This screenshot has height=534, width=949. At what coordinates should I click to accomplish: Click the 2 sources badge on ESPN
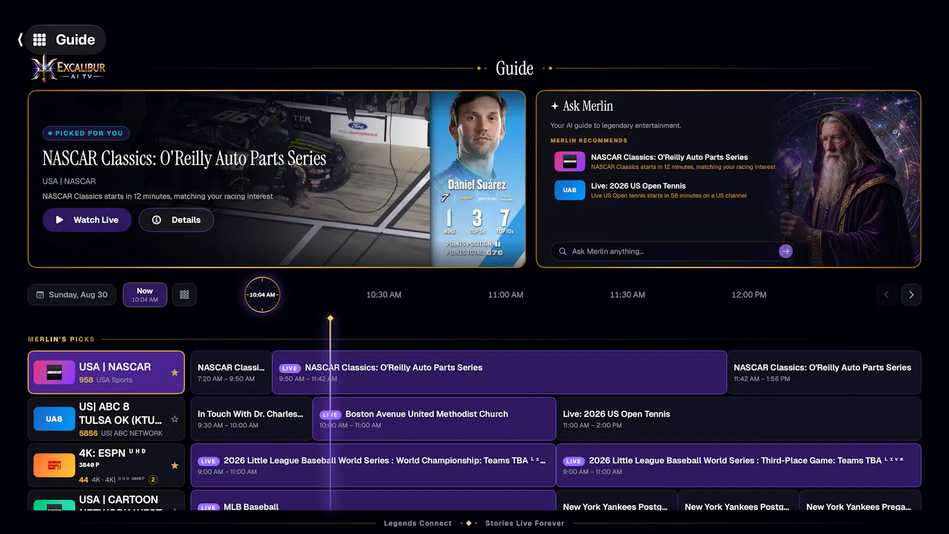[x=153, y=479]
